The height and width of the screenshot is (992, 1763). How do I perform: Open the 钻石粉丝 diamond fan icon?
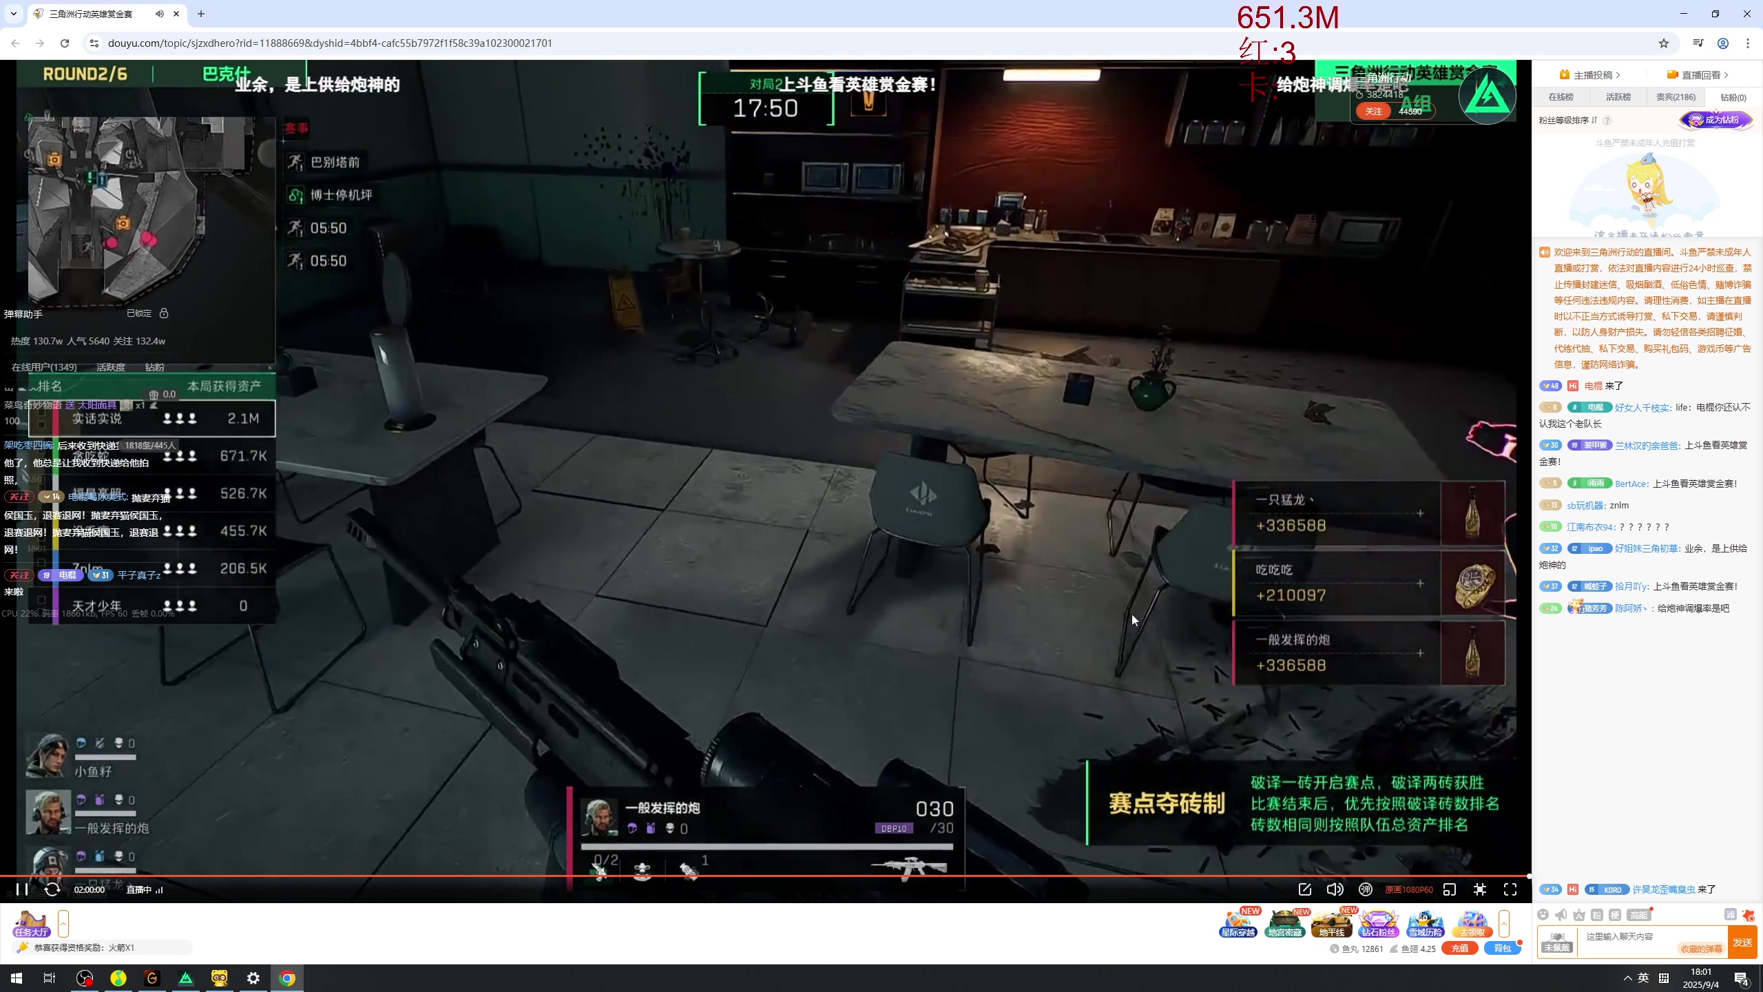coord(1379,924)
